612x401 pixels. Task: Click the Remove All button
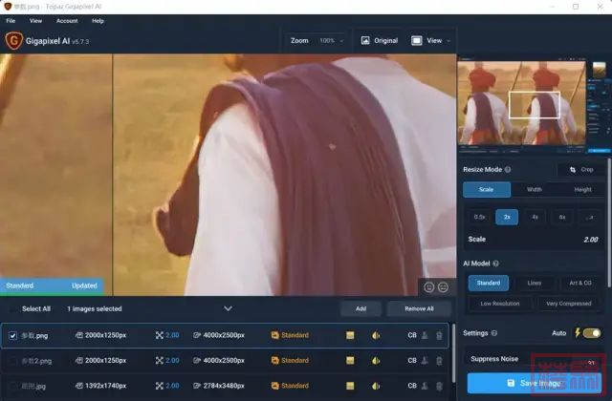(419, 308)
